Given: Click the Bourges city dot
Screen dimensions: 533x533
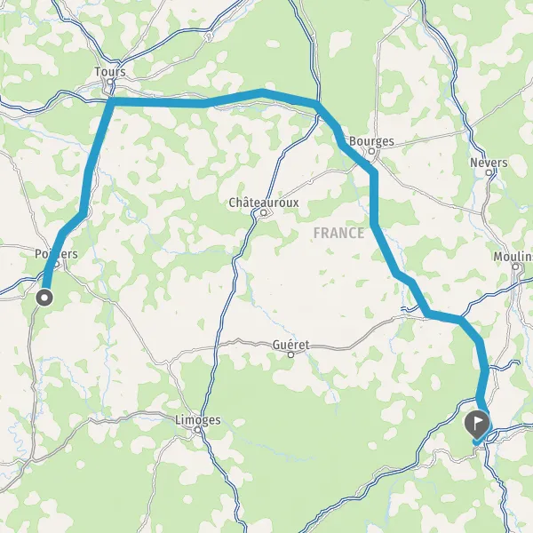Looking at the screenshot, I should (372, 151).
